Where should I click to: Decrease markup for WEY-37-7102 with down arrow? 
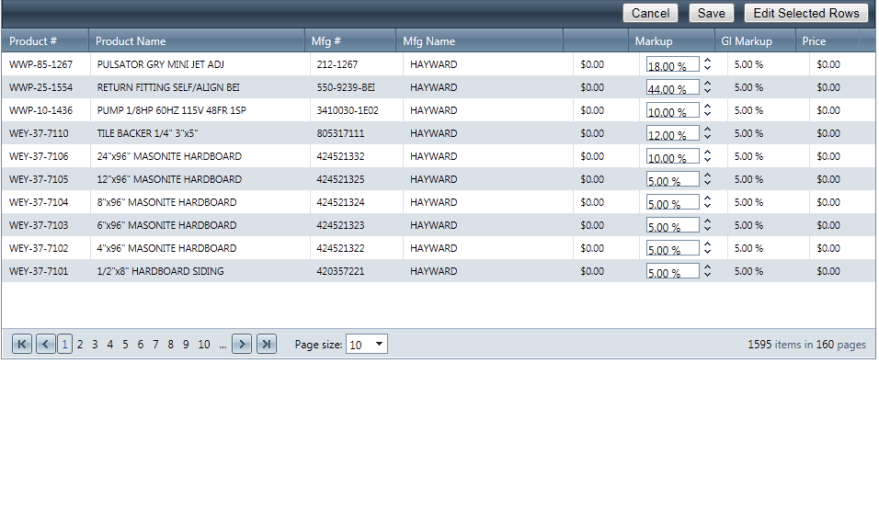(707, 252)
